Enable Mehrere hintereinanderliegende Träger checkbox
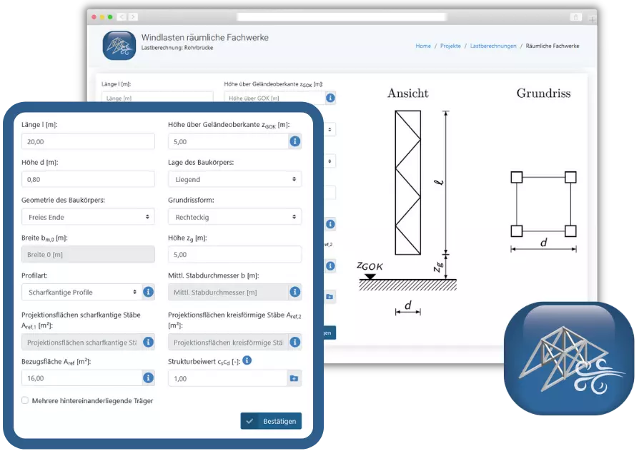Viewport: 639px width, 451px height. [26, 401]
